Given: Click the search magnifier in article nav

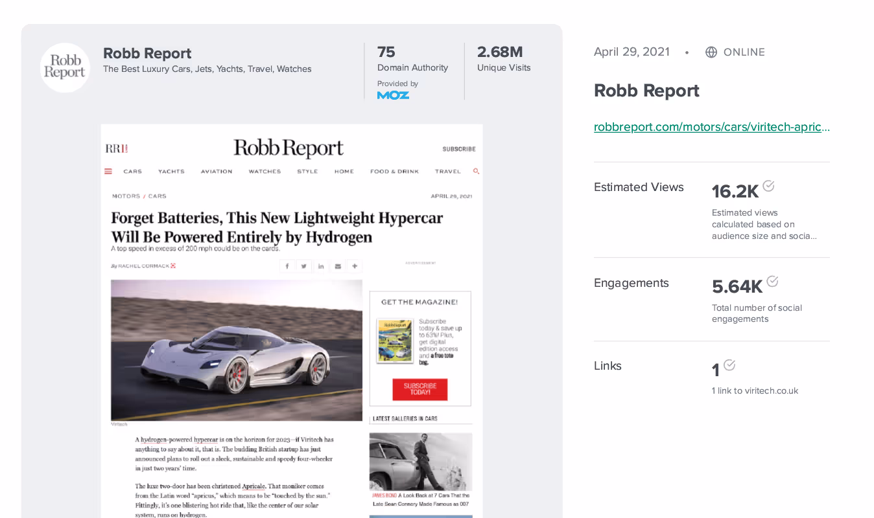Looking at the screenshot, I should pos(476,172).
